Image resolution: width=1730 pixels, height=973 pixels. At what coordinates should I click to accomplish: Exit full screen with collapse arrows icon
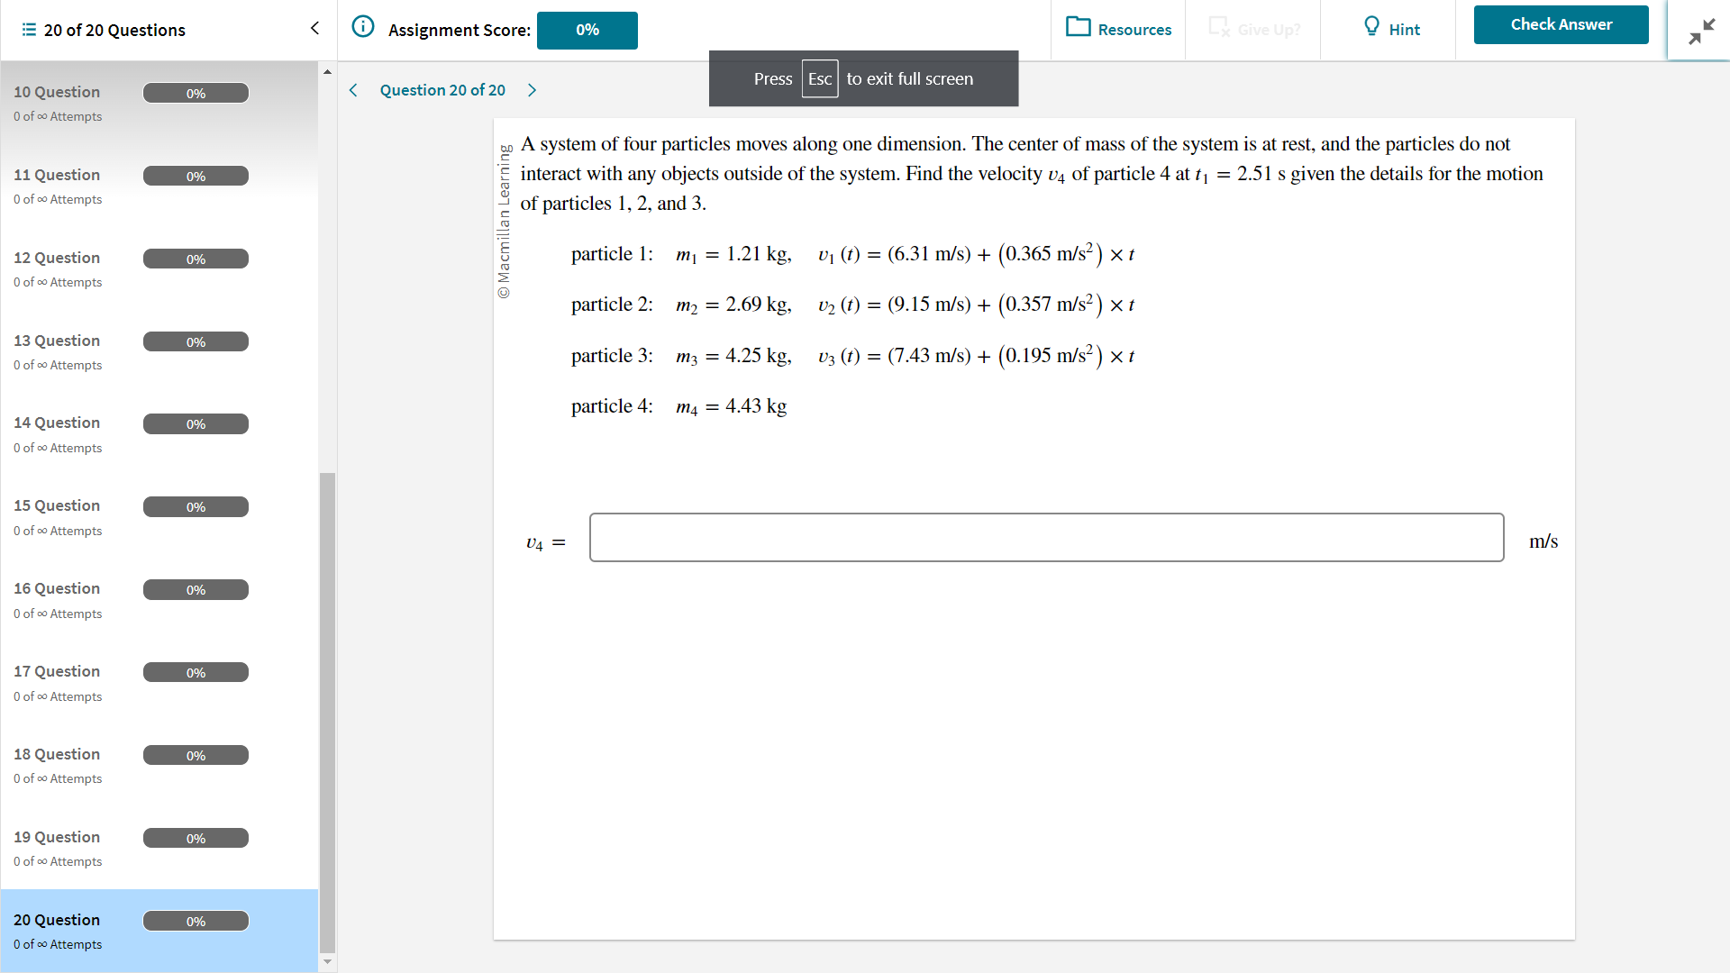pos(1700,32)
